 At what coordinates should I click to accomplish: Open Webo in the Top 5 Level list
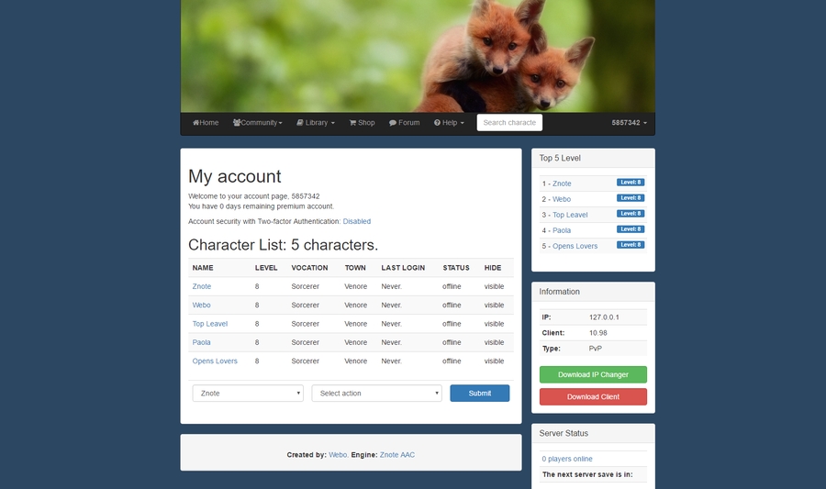tap(562, 199)
